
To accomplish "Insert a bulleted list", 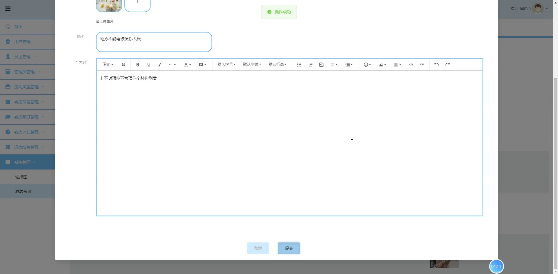I will 299,65.
